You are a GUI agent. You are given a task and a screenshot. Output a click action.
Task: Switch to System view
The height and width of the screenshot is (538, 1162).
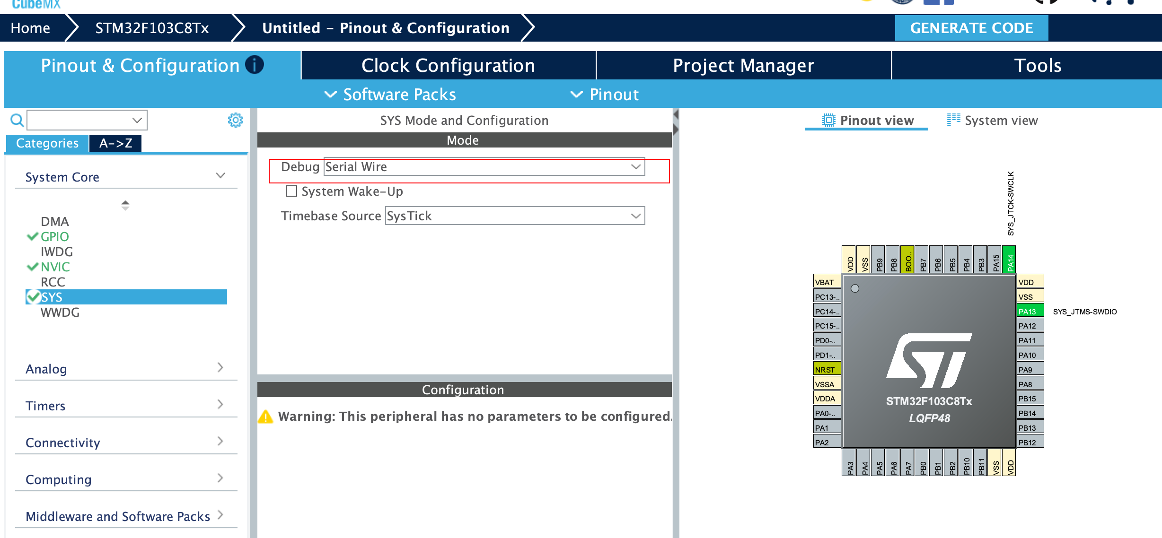click(x=992, y=120)
